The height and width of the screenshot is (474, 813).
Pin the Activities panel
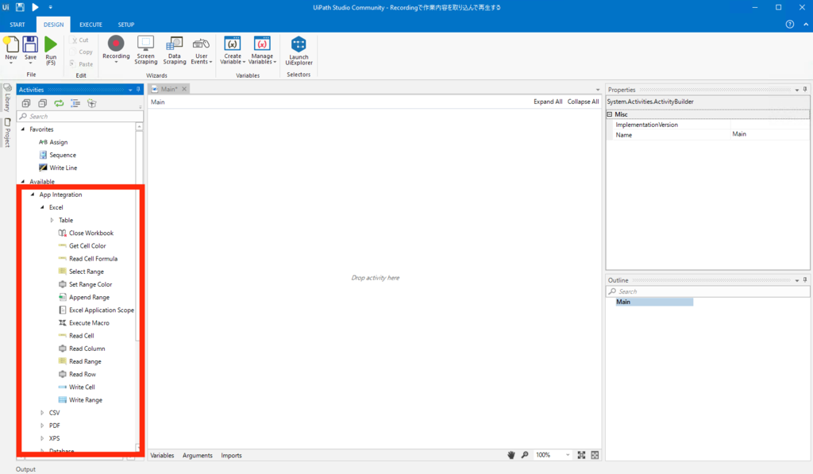(138, 89)
